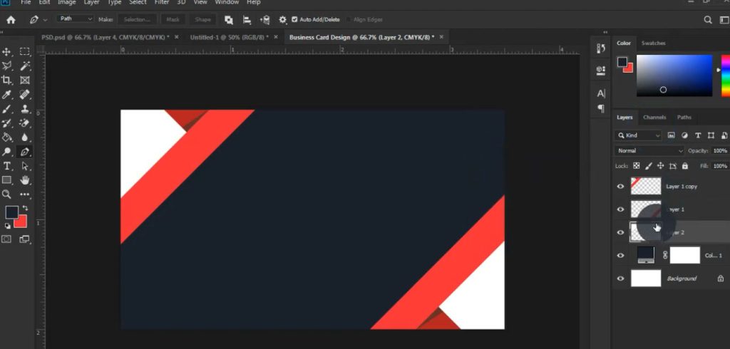Toggle Auto Add/Delete checkbox
Screen dimensions: 730x349
(294, 19)
